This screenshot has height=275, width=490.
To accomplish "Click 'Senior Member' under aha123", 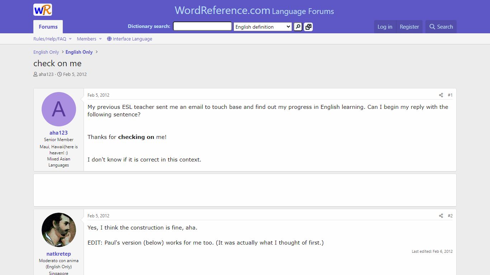I will pyautogui.click(x=59, y=140).
